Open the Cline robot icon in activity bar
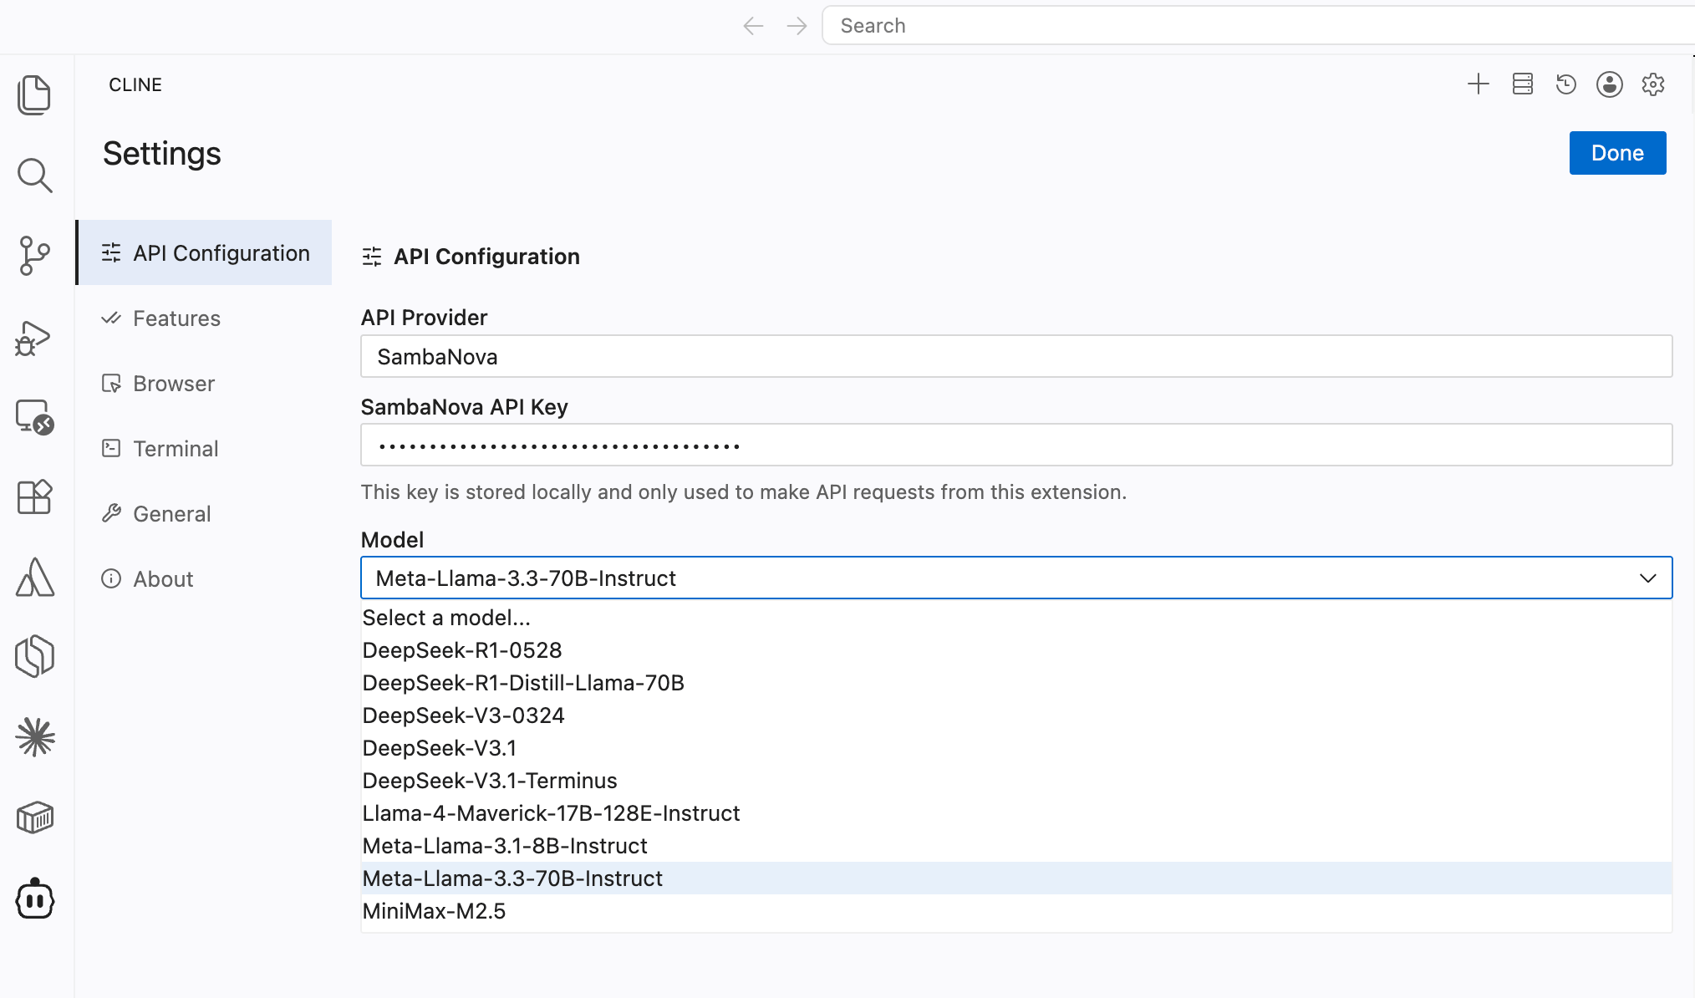1695x998 pixels. [34, 899]
